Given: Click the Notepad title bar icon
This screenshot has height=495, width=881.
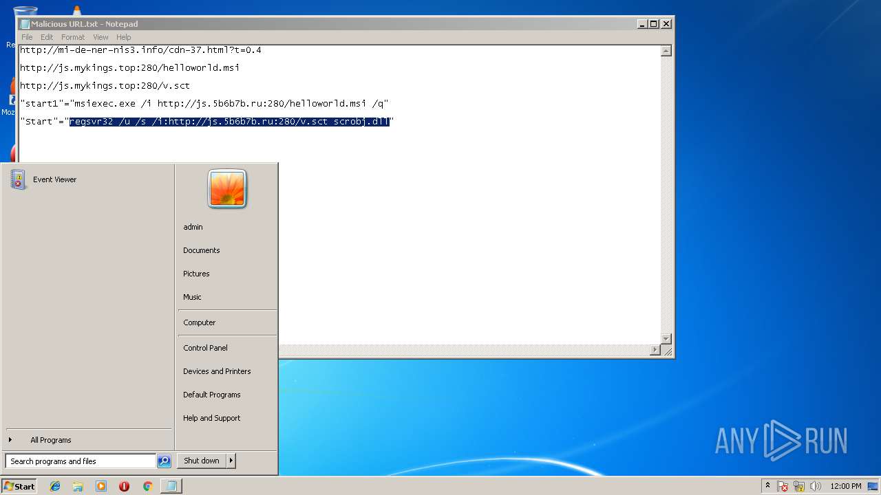Looking at the screenshot, I should point(25,24).
